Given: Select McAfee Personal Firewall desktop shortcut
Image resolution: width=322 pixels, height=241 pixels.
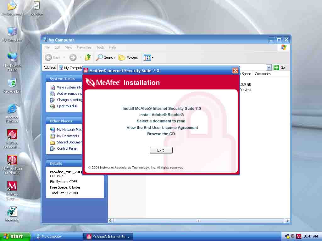Looking at the screenshot, I should 12,139.
